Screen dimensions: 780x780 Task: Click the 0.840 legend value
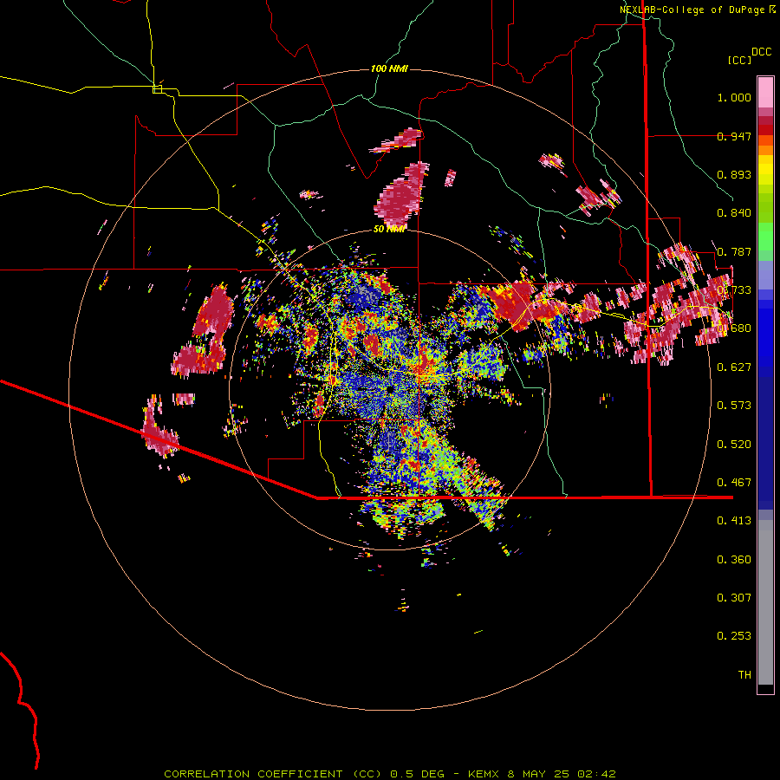point(734,213)
